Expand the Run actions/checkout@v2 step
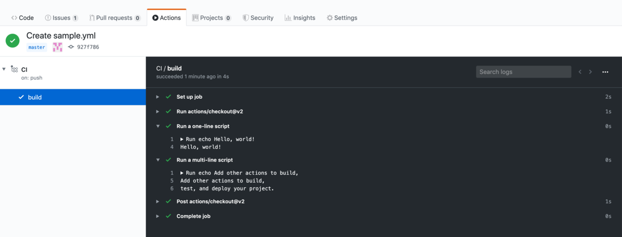This screenshot has height=237, width=622. 158,111
